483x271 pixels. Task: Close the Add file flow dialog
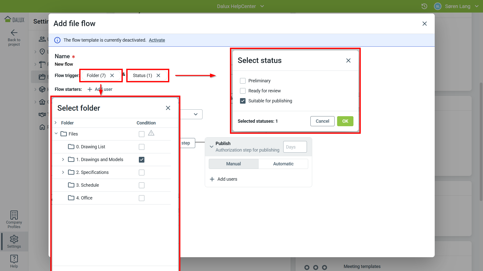pos(425,24)
